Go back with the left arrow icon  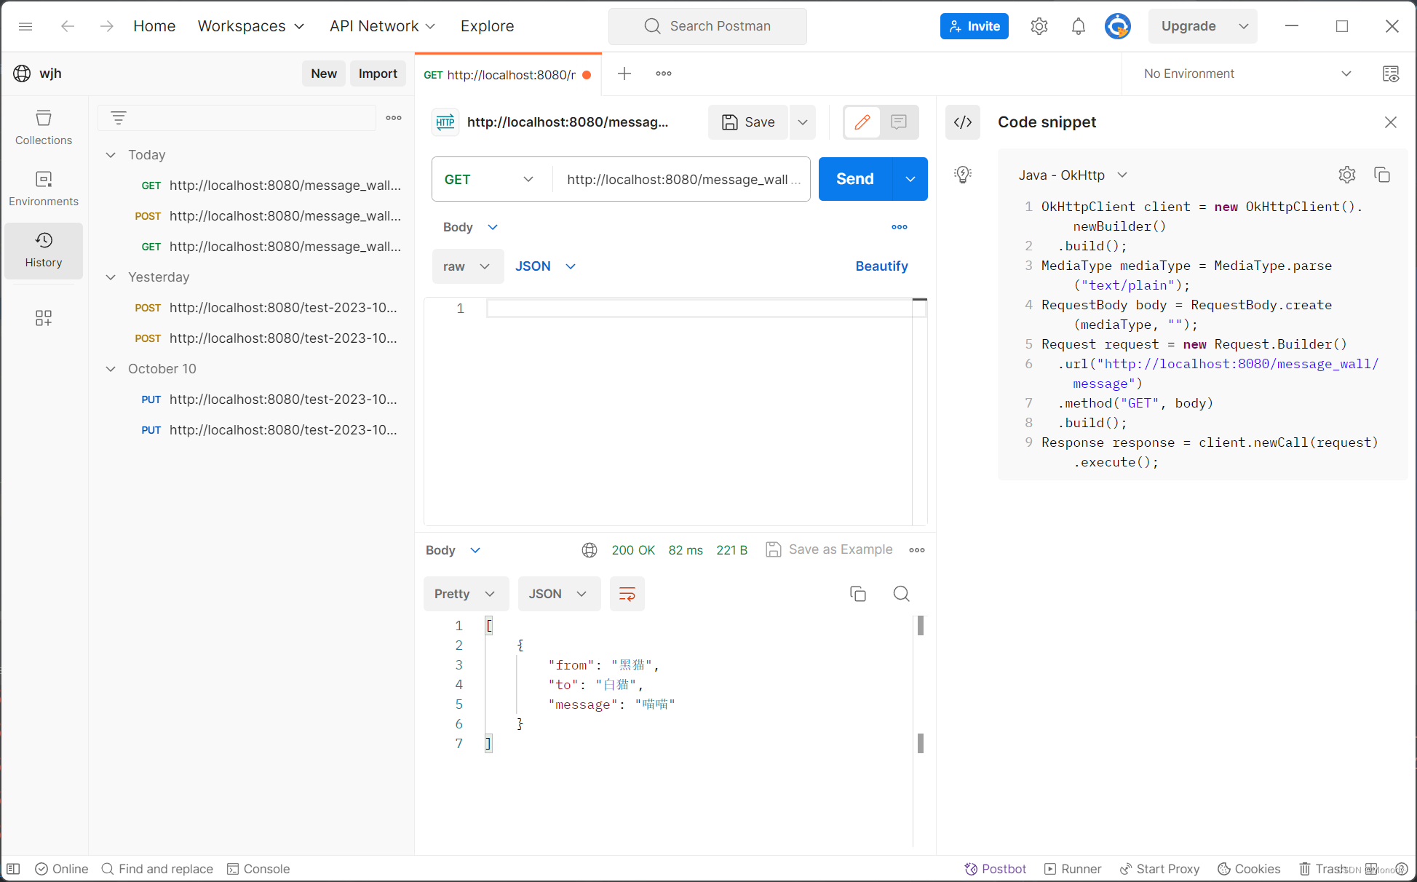tap(68, 26)
